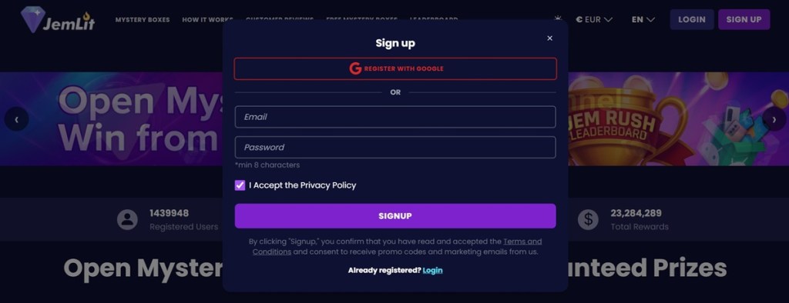Close the Sign up dialog
Screen dimensions: 789x303
click(549, 38)
